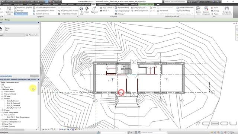This screenshot has width=238, height=134.
Task: Click the Изменить тип button
Action: pos(32,35)
